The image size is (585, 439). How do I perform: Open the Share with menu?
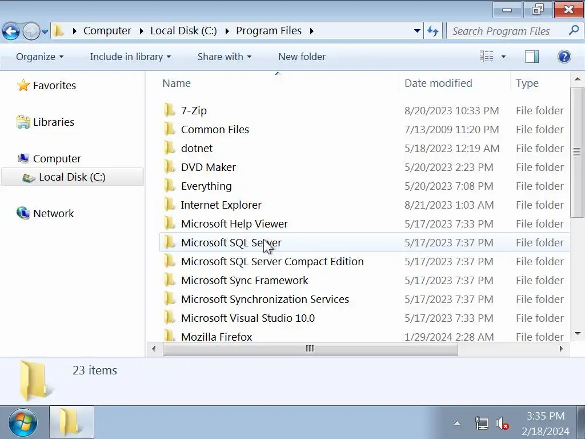point(224,57)
